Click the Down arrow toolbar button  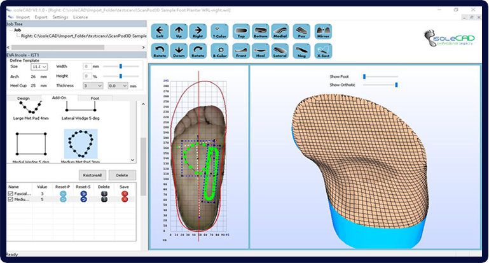pos(179,51)
